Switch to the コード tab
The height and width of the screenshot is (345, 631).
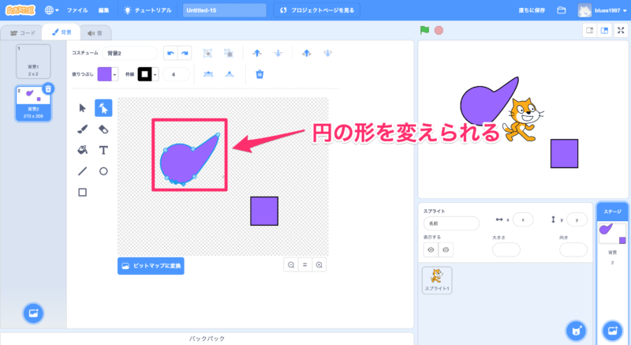22,33
